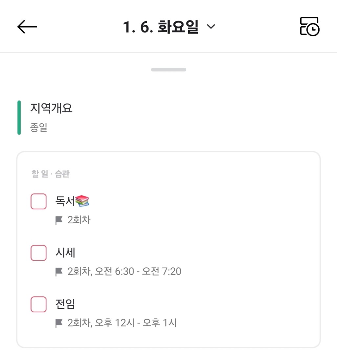Open the 전임 task details
The image size is (337, 360).
(65, 304)
